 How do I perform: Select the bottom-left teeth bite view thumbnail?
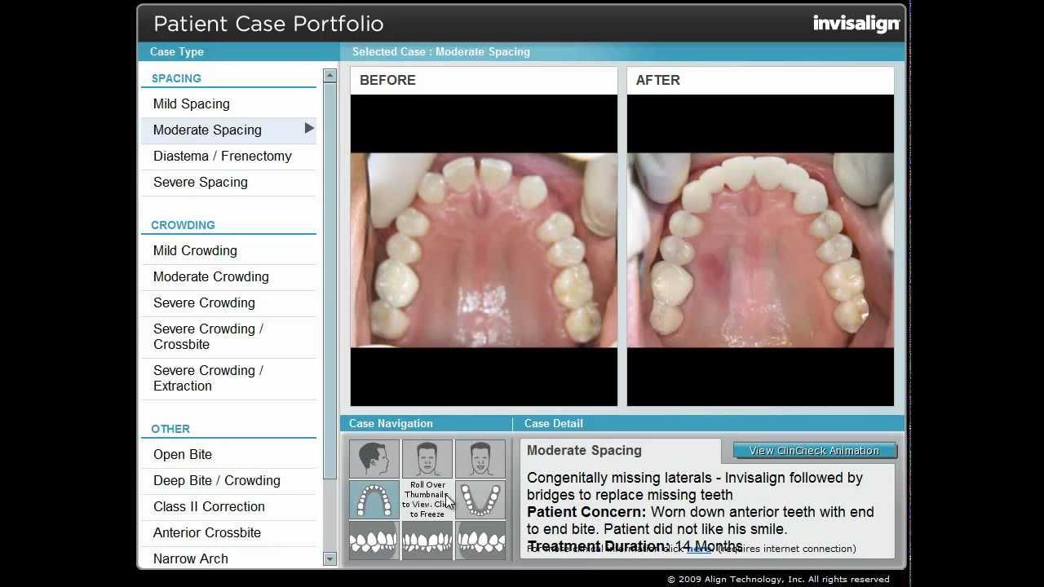(x=374, y=540)
